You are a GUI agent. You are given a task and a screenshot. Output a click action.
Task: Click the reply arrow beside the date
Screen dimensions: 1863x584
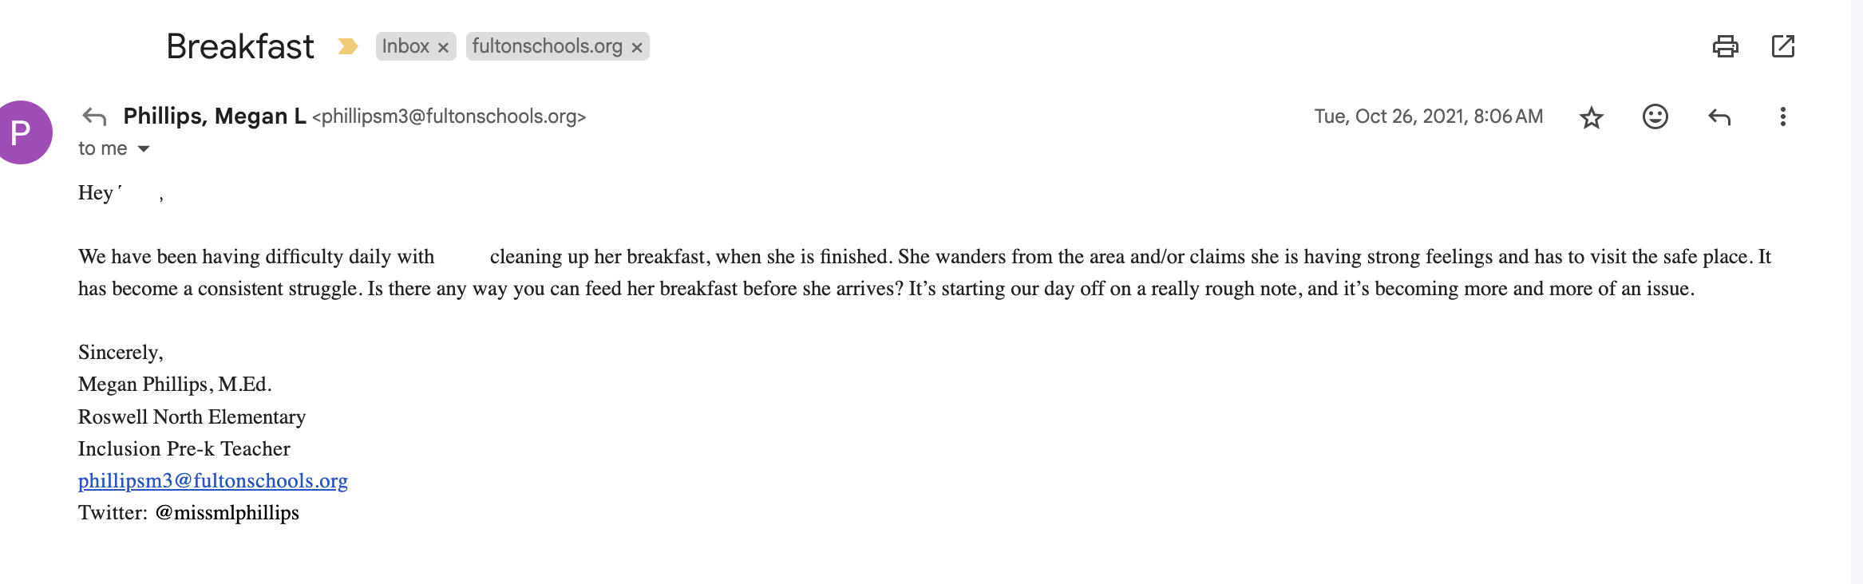(x=1719, y=117)
